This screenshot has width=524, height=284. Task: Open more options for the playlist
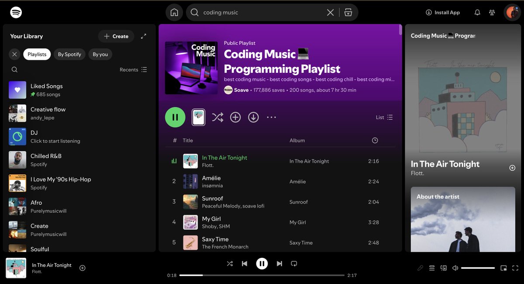tap(271, 117)
